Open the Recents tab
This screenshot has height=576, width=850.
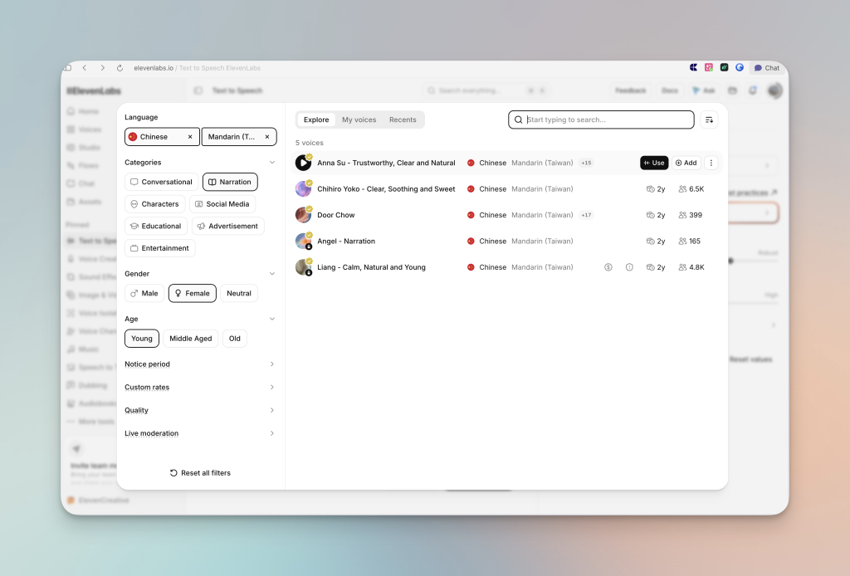pos(403,120)
